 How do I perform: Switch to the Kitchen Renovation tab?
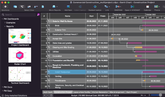click(100, 92)
